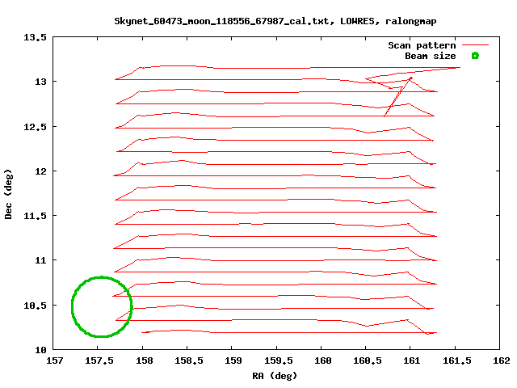Click the y-axis tick label 13.5
The image size is (517, 388).
(x=35, y=37)
